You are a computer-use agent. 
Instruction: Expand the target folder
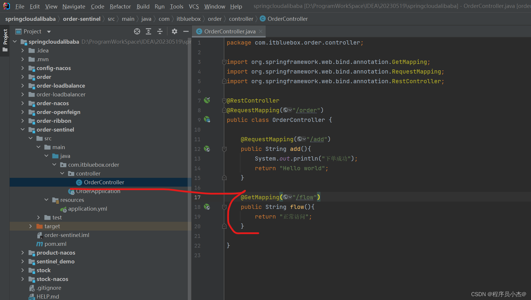click(30, 226)
